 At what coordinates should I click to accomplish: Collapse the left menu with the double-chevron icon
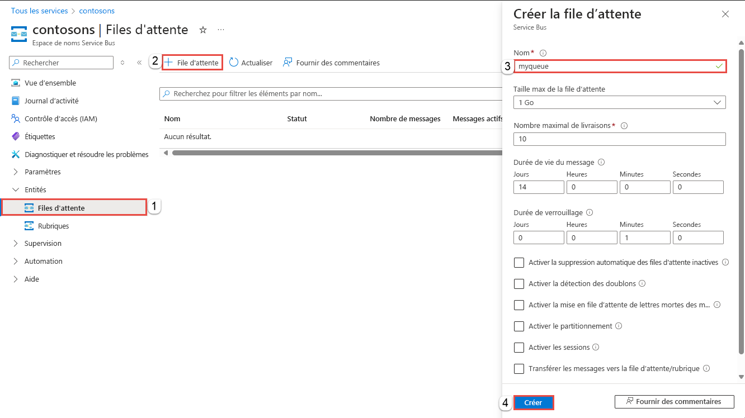click(139, 63)
